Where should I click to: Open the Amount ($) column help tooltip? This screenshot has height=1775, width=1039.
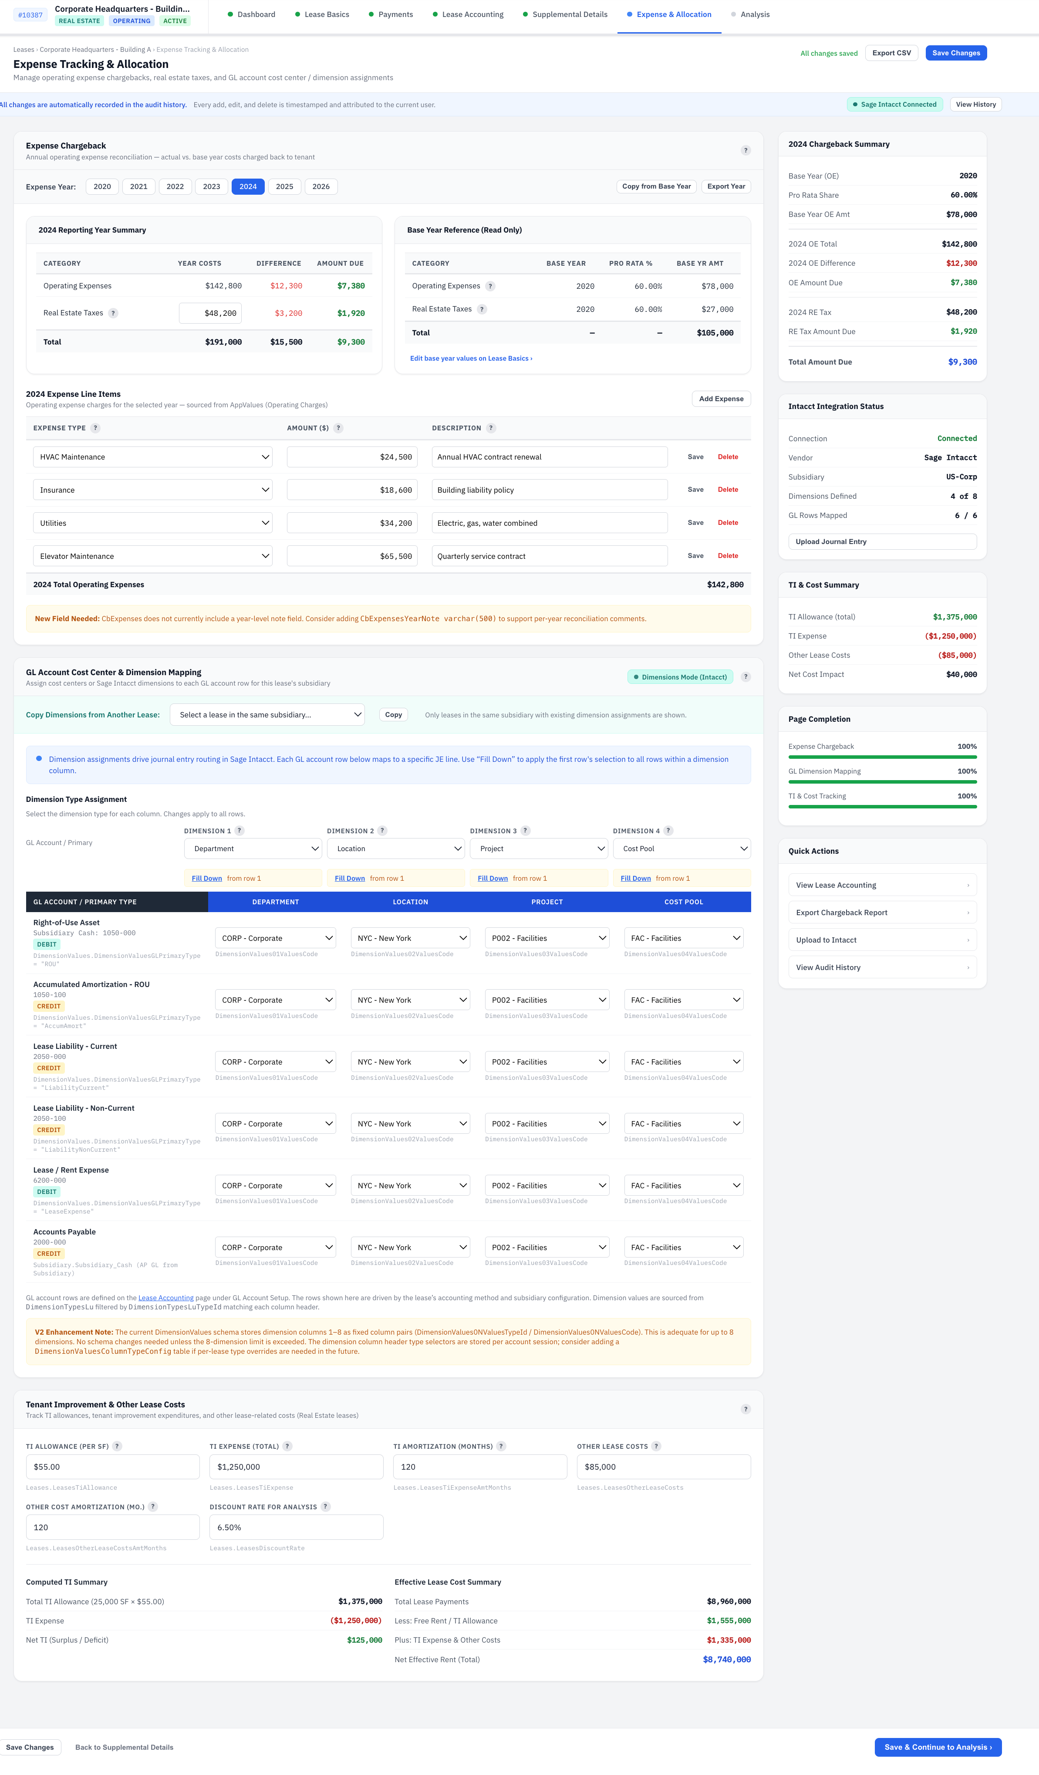(x=338, y=428)
